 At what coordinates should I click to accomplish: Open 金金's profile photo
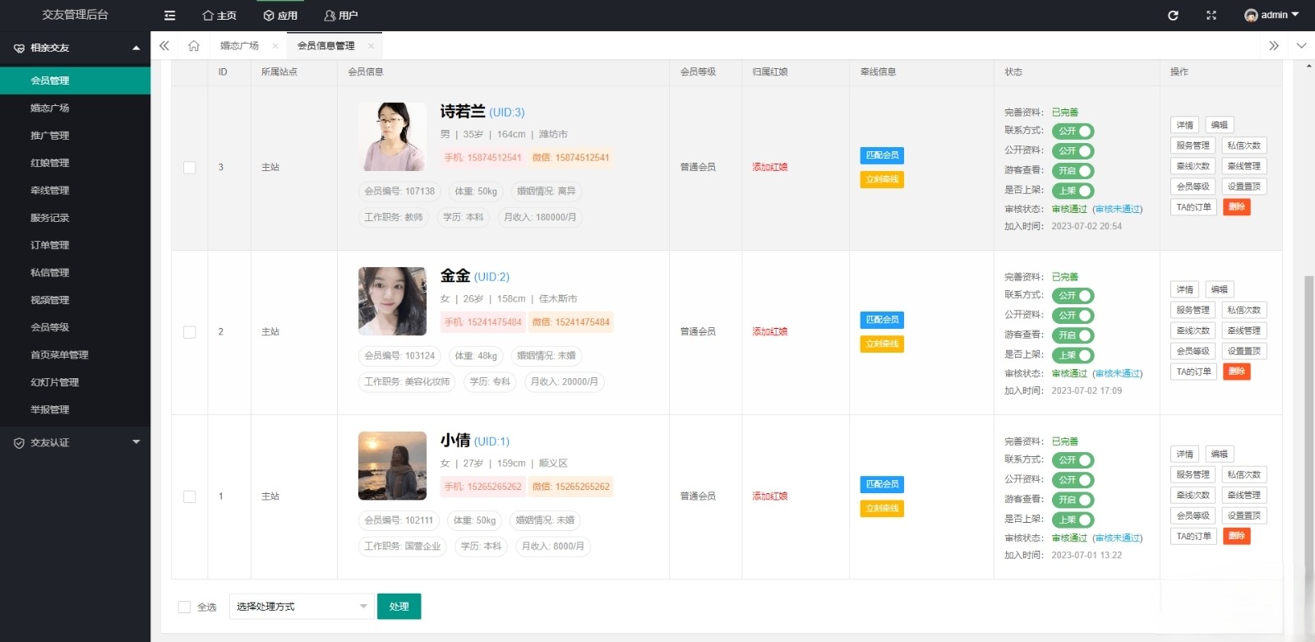[x=392, y=301]
